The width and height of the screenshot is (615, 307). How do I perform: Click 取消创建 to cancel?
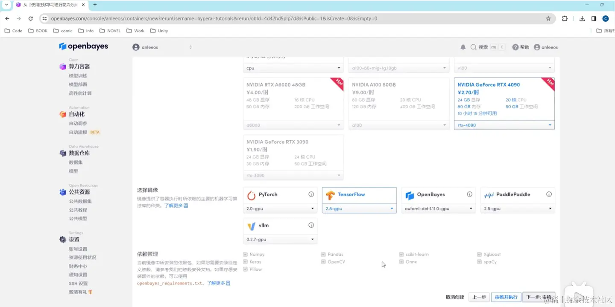(455, 297)
